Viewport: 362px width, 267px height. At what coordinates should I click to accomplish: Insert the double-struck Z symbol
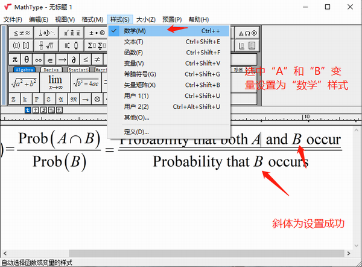pyautogui.click(x=14, y=99)
